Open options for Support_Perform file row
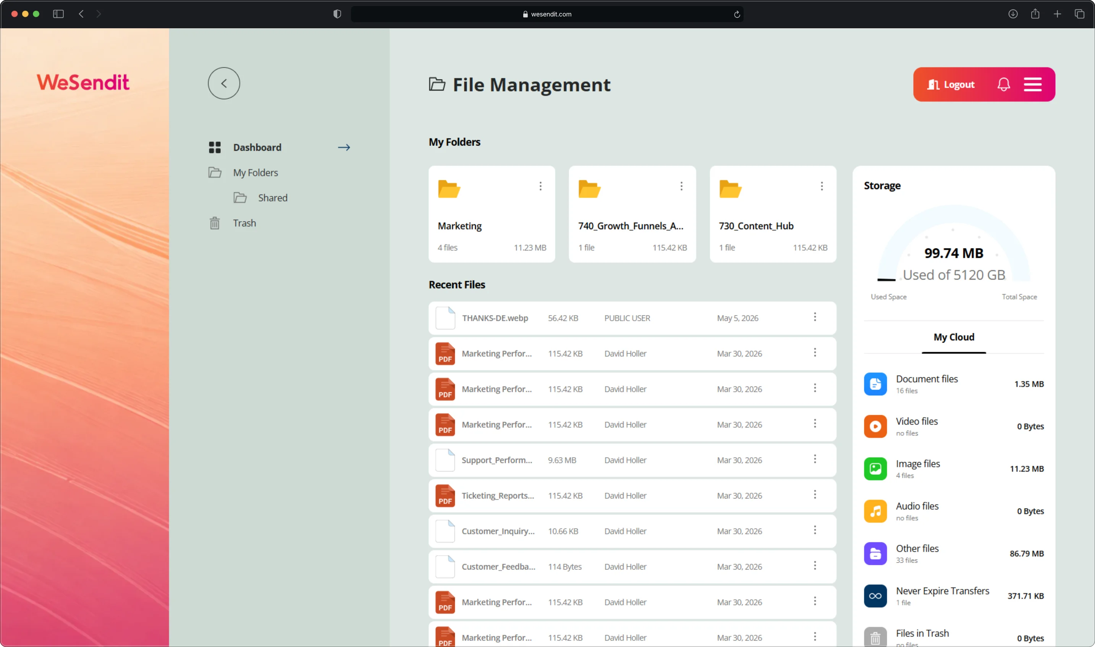The width and height of the screenshot is (1095, 647). point(815,459)
